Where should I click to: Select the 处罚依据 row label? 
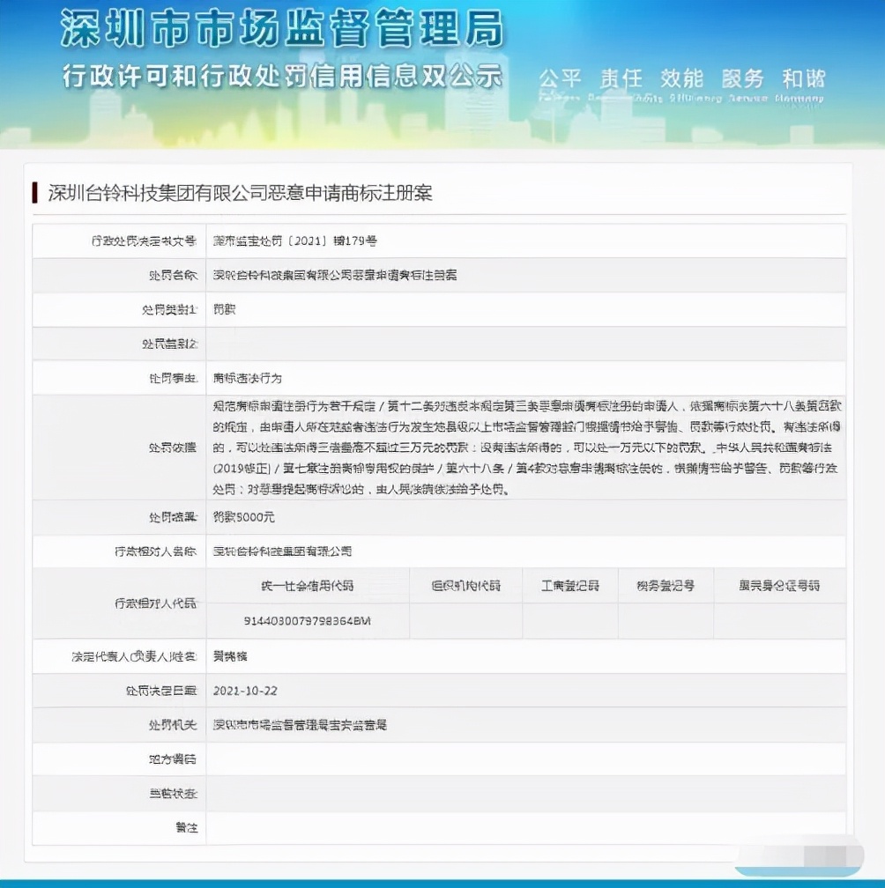173,448
